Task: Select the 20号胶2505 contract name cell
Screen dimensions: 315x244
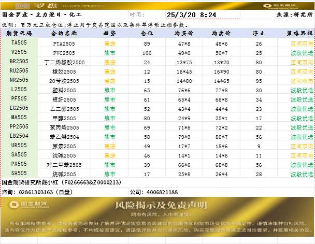Action: point(64,81)
